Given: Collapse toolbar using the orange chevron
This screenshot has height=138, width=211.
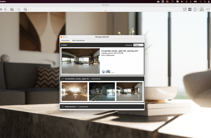Looking at the screenshot, I should point(105,11).
